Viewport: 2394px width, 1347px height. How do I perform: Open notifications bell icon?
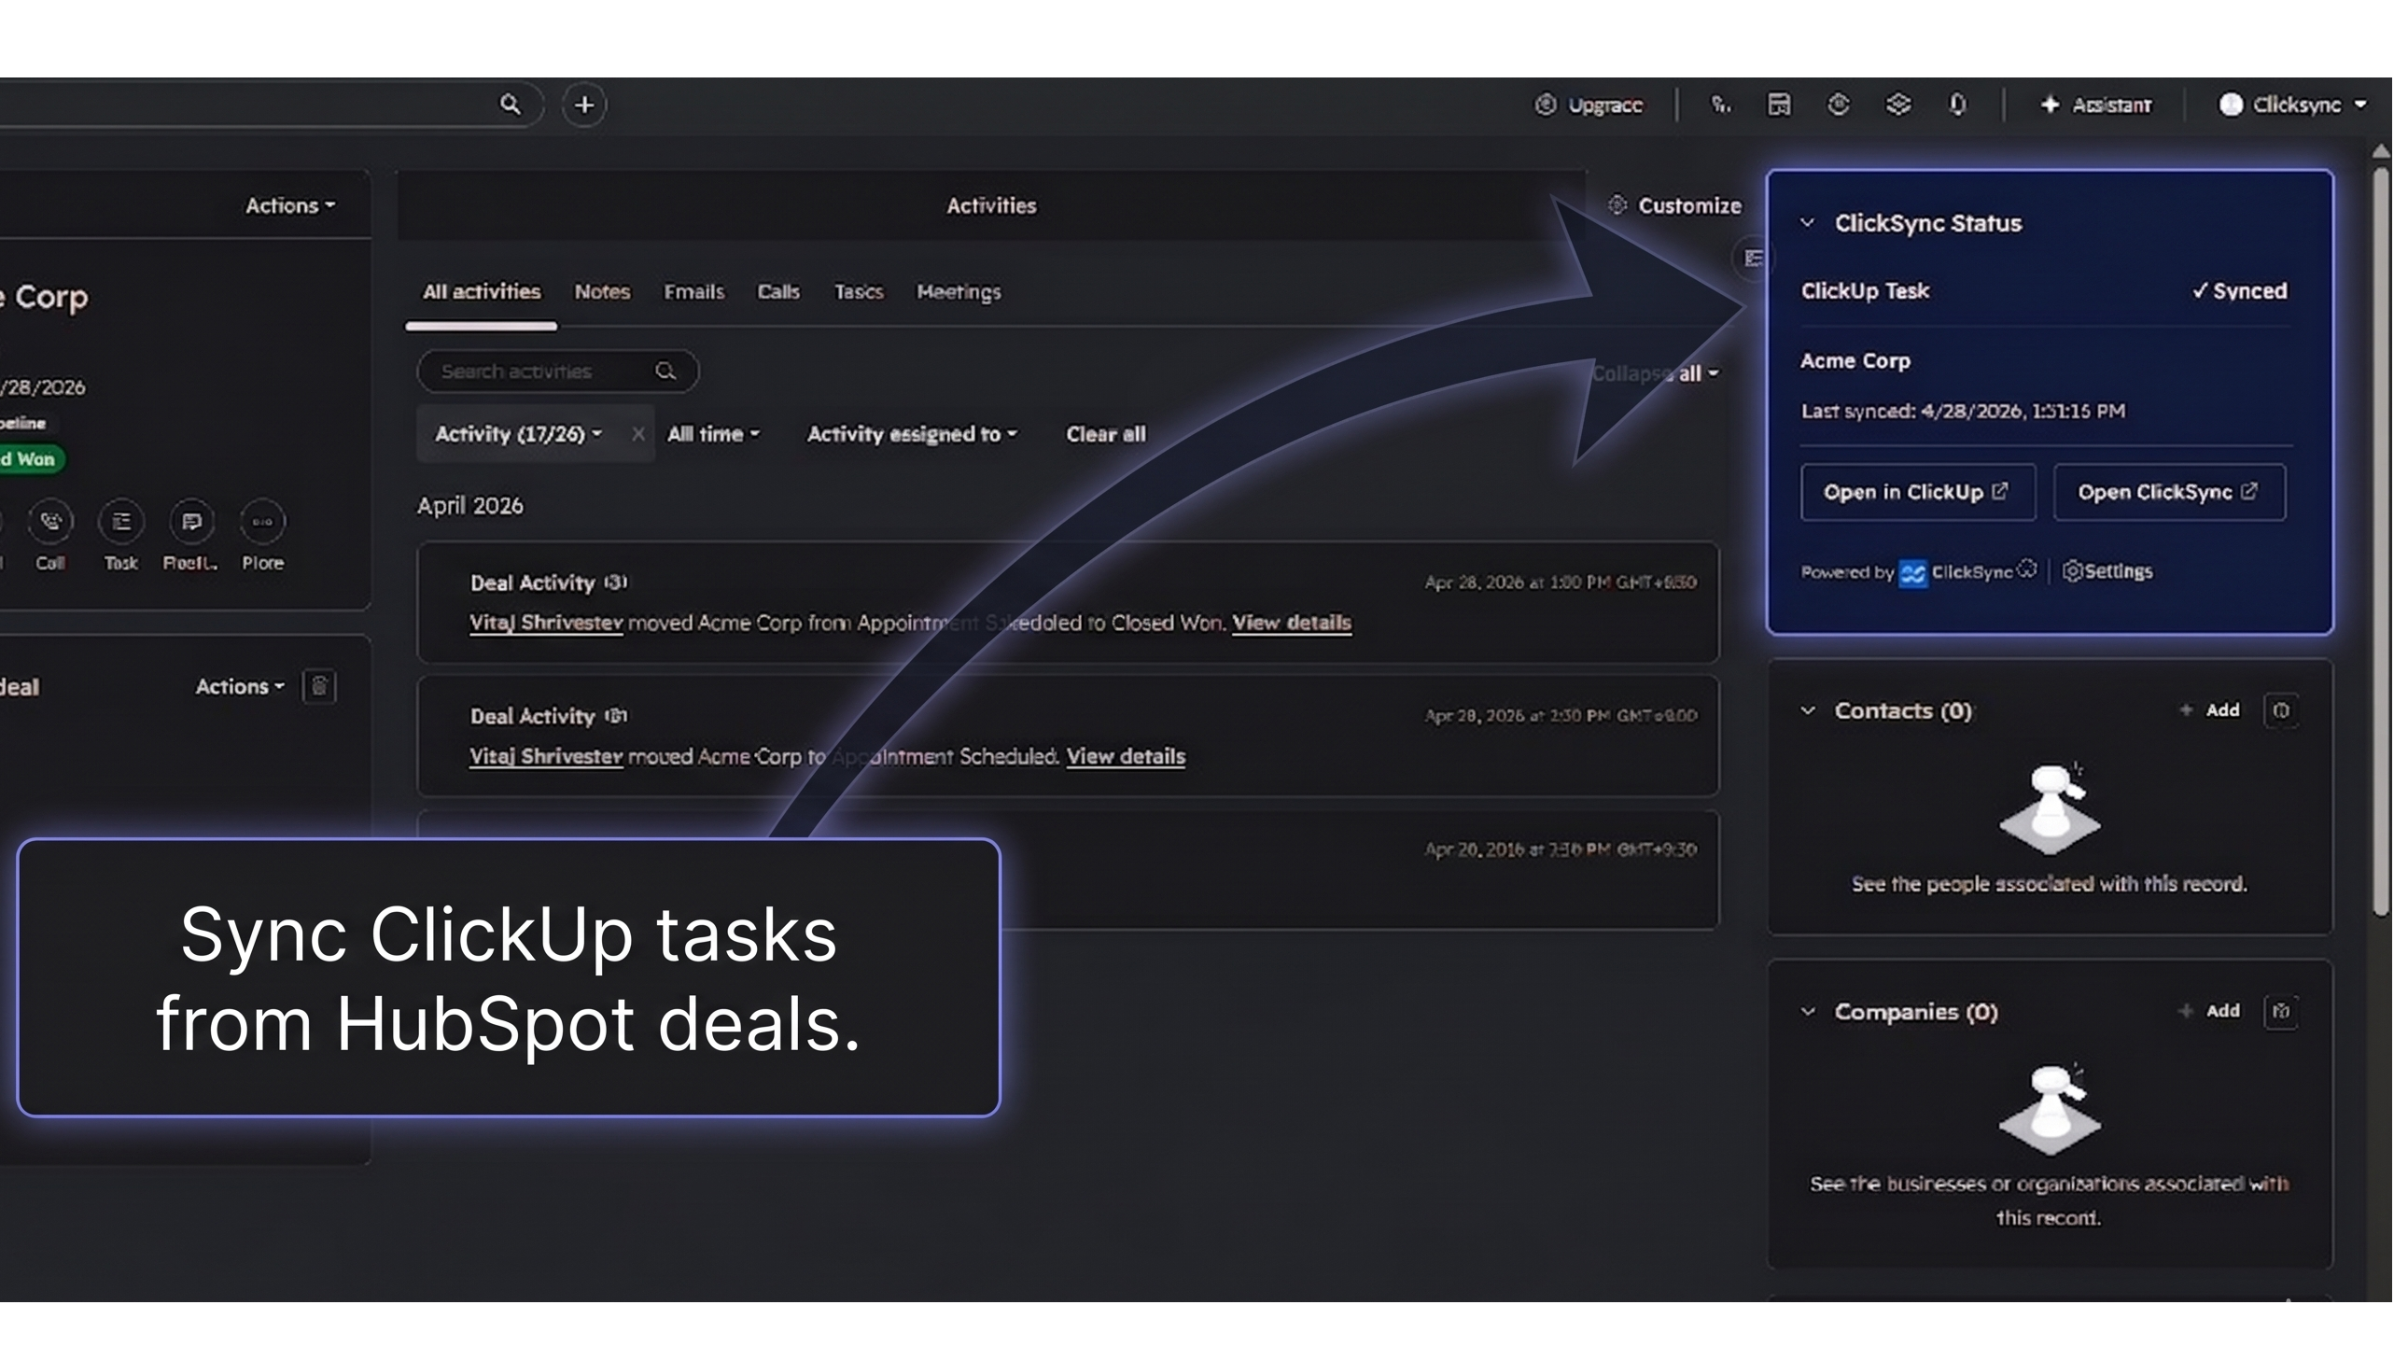(1957, 105)
